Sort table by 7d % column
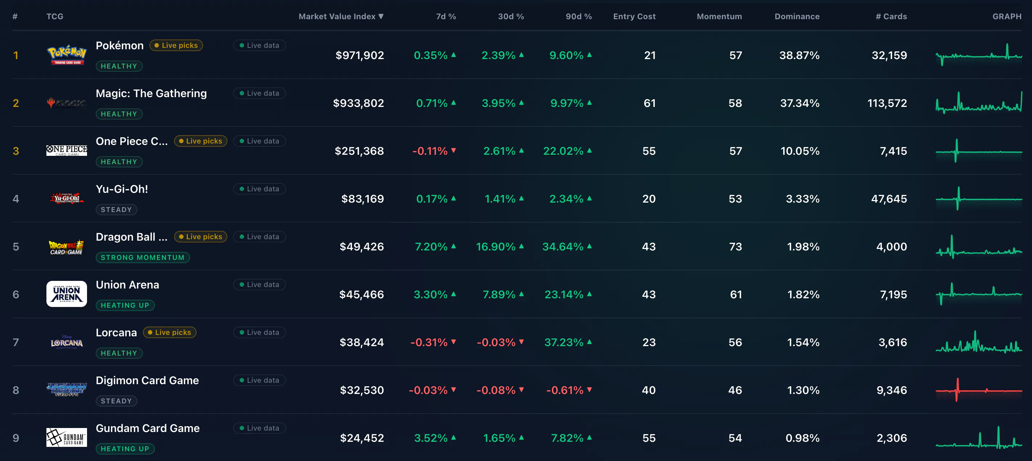Screen dimensions: 1032x461 [x=446, y=16]
